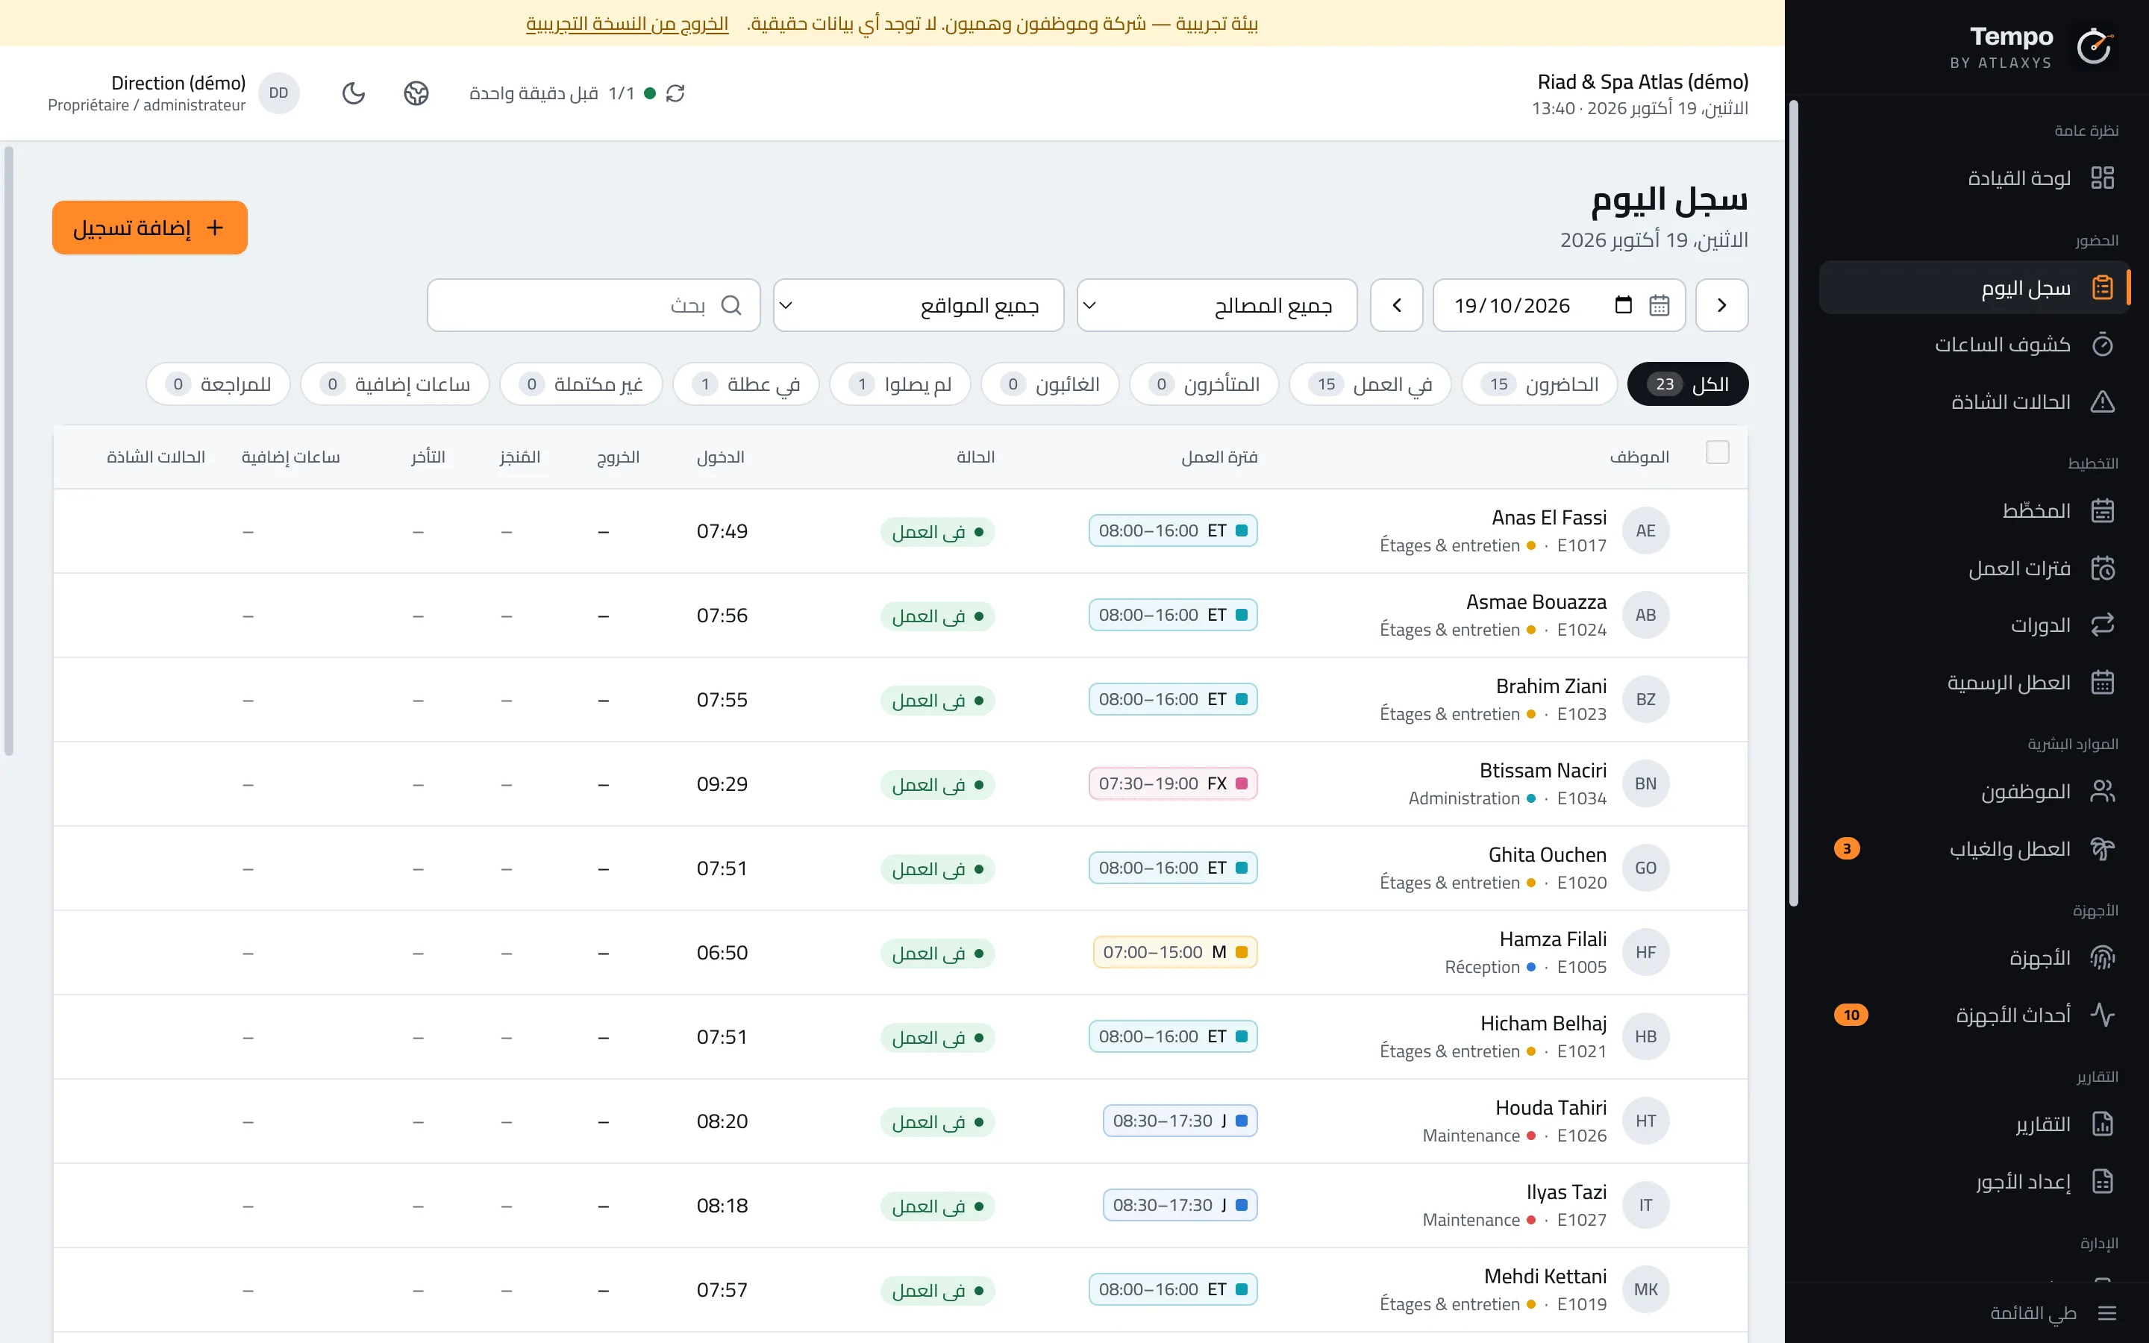Screen dimensions: 2149x1343
Task: Open the devices fingerprint icon الأجهزة
Action: 2102,957
